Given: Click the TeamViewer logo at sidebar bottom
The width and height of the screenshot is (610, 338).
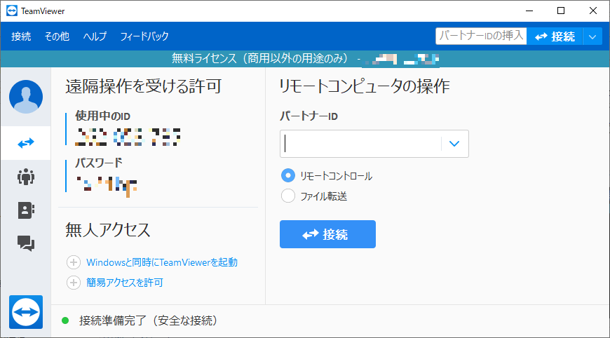Looking at the screenshot, I should tap(26, 312).
